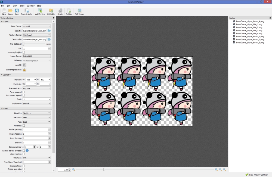The width and height of the screenshot is (272, 177).
Task: Open Size constraints dropdown
Action: point(37,88)
